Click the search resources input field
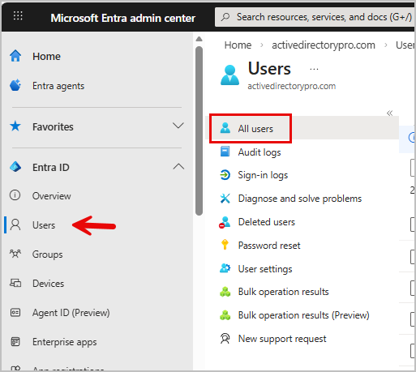This screenshot has width=416, height=372. [315, 17]
